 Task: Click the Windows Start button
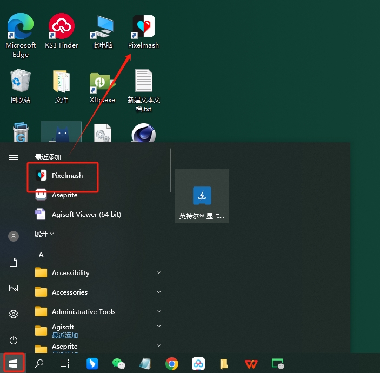click(13, 363)
